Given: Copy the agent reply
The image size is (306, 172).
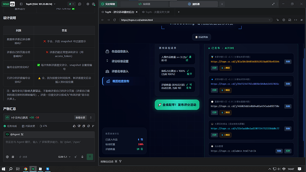Looking at the screenshot, I should (x=84, y=126).
